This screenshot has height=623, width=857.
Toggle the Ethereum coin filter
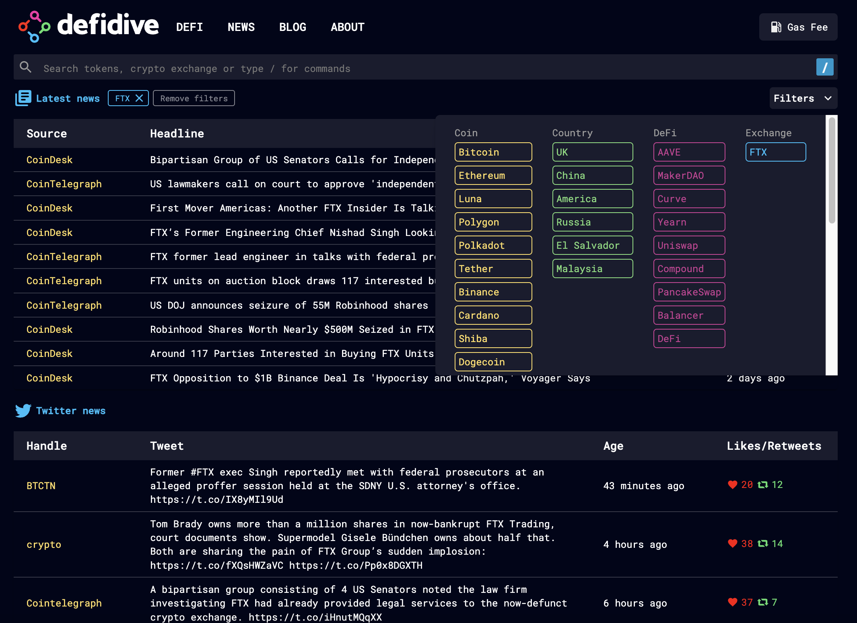[493, 175]
